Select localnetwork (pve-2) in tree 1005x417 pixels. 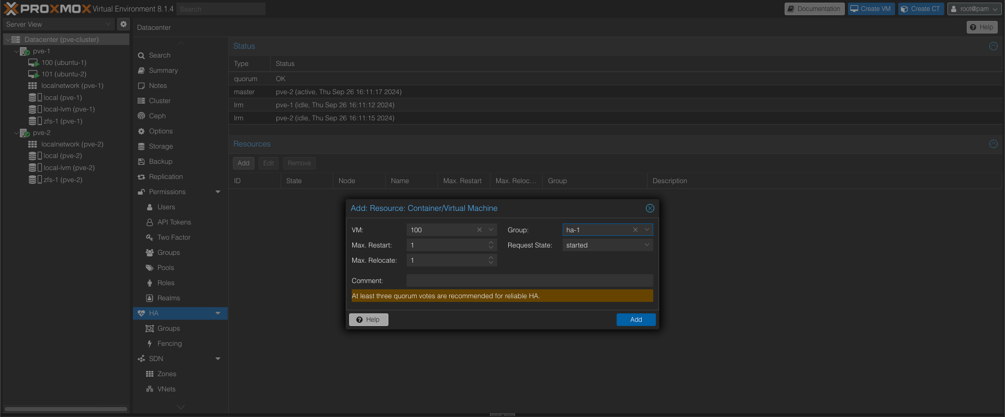tap(72, 144)
